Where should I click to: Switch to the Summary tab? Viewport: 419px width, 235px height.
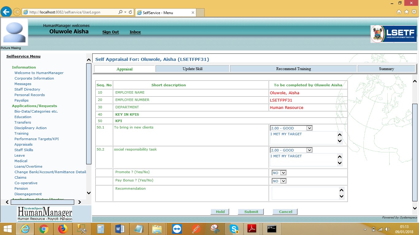(386, 69)
